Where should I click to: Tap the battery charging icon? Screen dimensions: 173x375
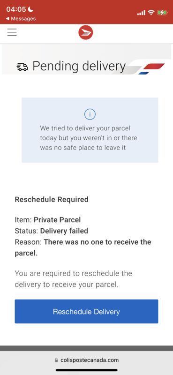point(162,13)
